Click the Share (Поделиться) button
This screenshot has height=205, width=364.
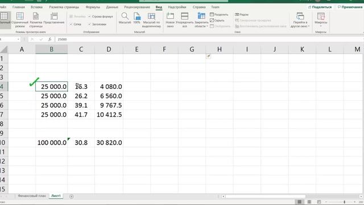(320, 7)
